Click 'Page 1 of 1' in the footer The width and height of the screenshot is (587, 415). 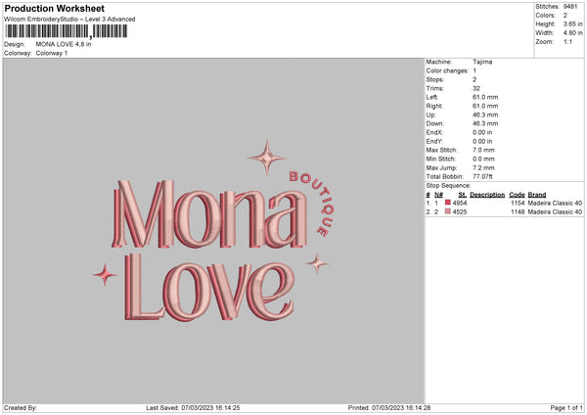(x=566, y=408)
